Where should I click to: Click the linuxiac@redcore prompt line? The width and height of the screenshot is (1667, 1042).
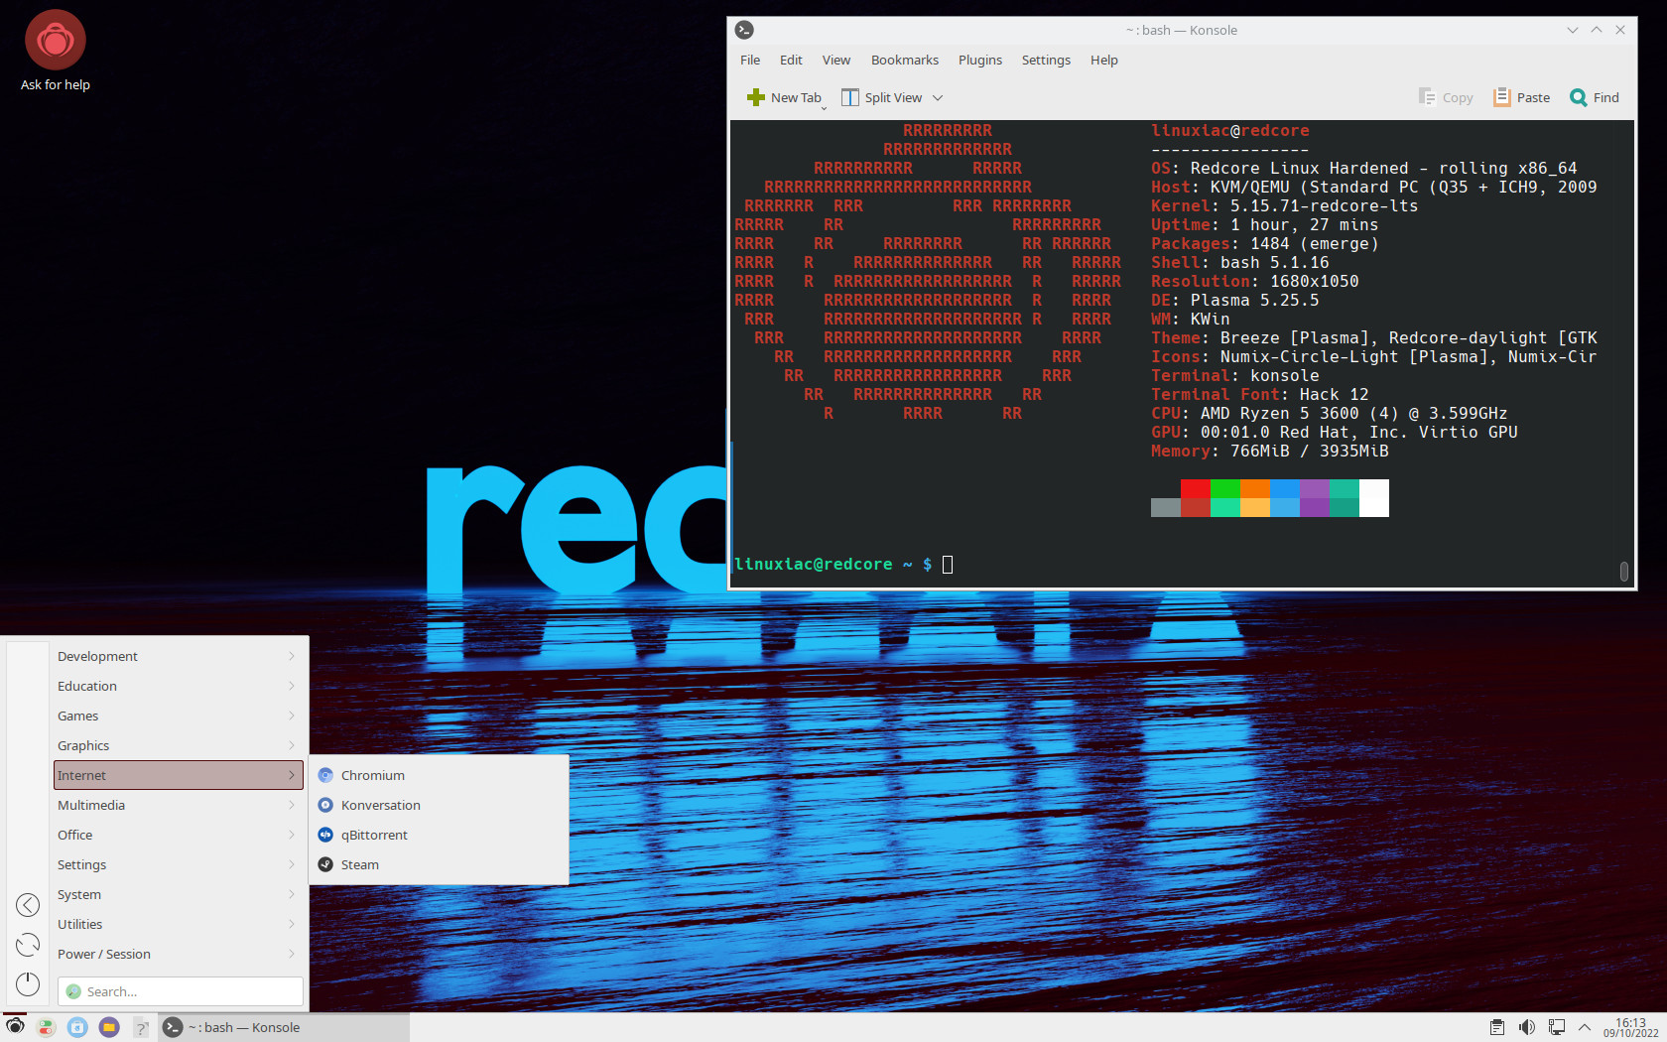(842, 565)
